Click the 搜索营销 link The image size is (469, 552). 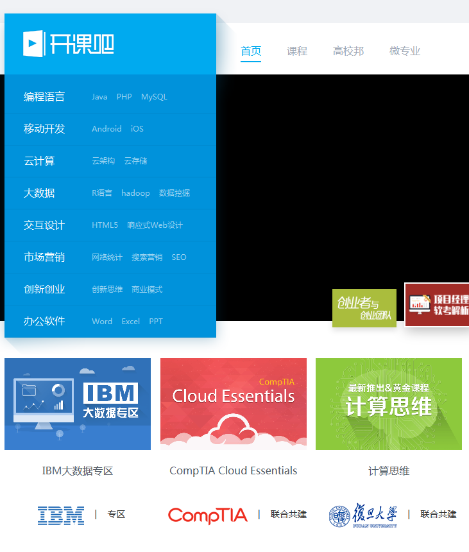[147, 257]
